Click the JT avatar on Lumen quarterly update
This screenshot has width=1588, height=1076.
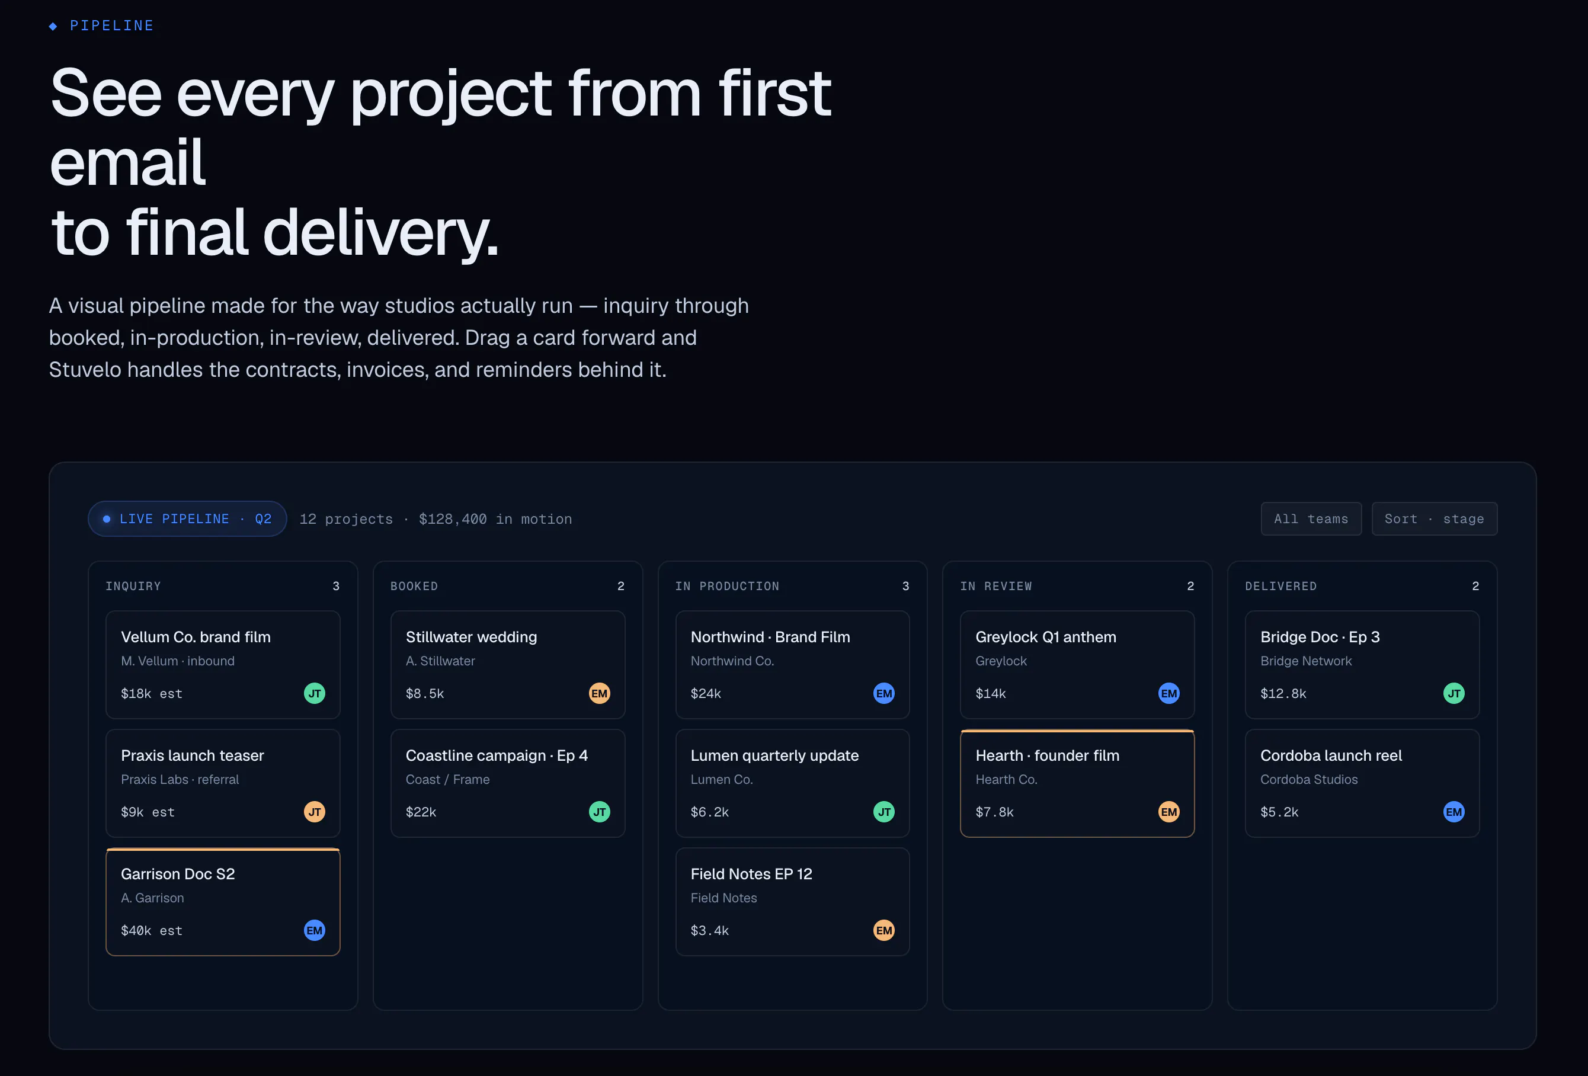point(884,812)
